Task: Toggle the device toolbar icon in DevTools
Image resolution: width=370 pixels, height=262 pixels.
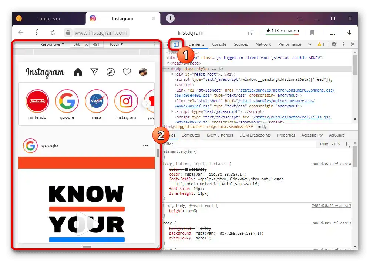Action: tap(176, 44)
